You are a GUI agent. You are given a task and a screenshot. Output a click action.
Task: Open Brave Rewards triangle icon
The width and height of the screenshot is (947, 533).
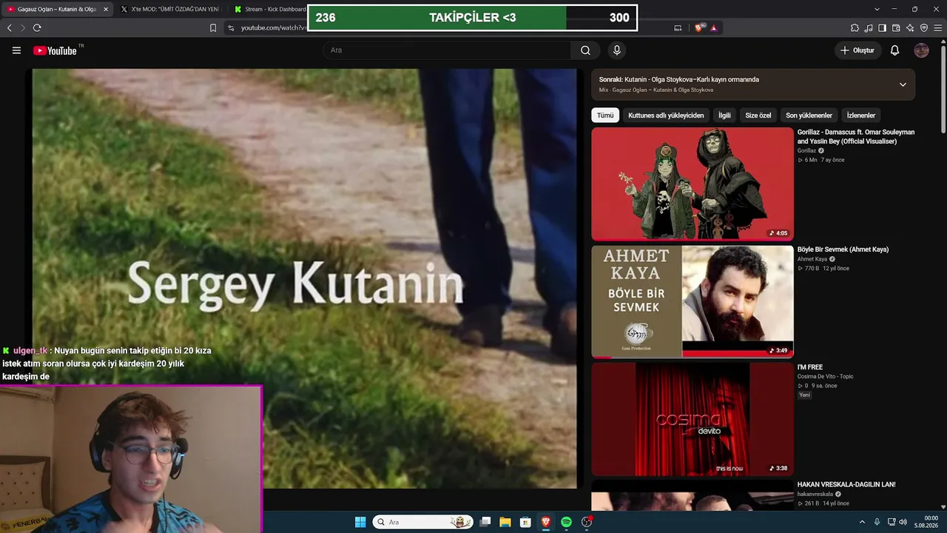[x=713, y=27]
